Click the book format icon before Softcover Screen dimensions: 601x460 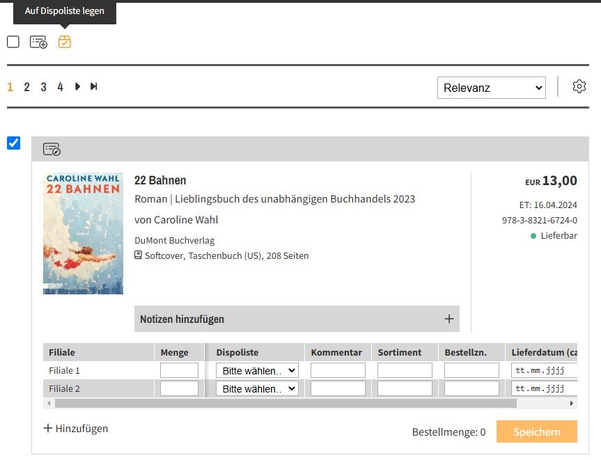[x=138, y=255]
